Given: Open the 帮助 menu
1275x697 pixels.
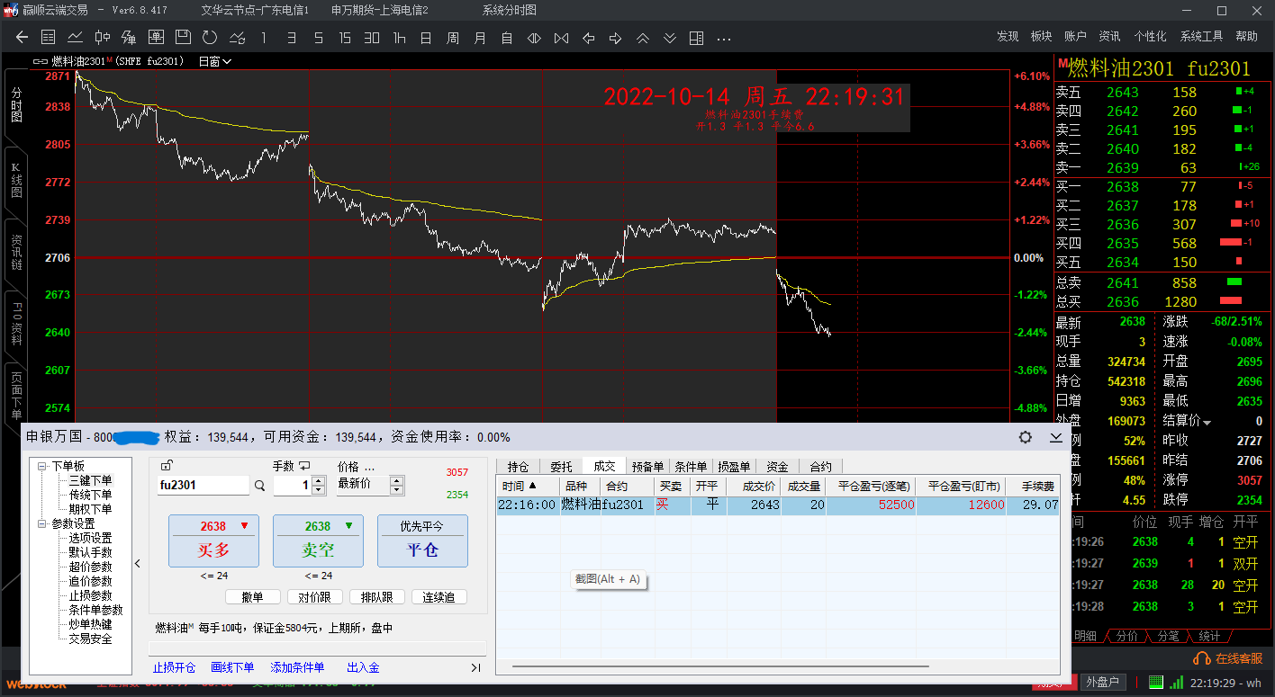Looking at the screenshot, I should [1246, 36].
